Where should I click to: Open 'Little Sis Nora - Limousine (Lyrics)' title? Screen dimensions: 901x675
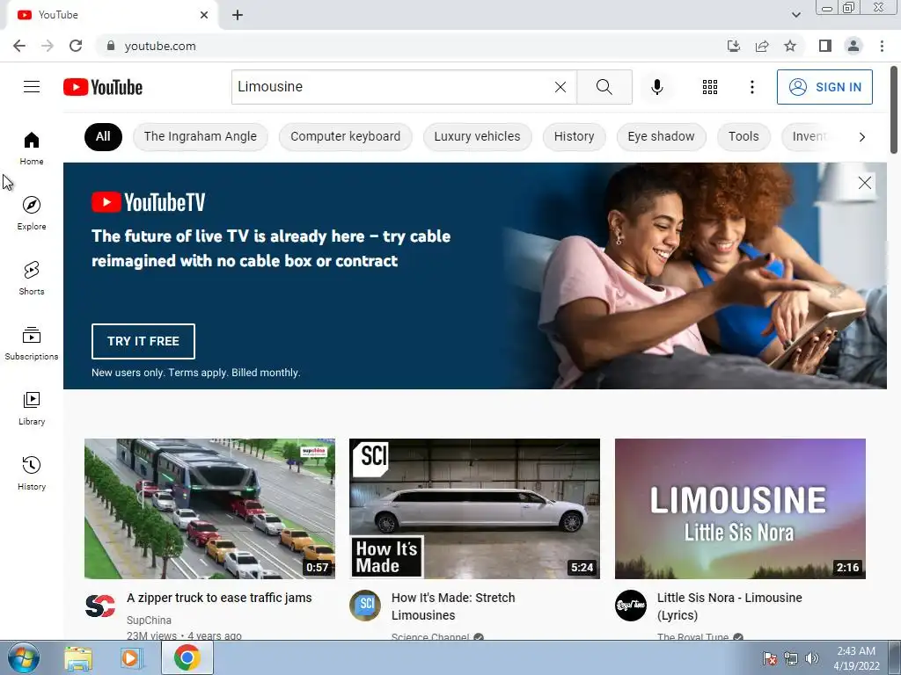pyautogui.click(x=729, y=606)
